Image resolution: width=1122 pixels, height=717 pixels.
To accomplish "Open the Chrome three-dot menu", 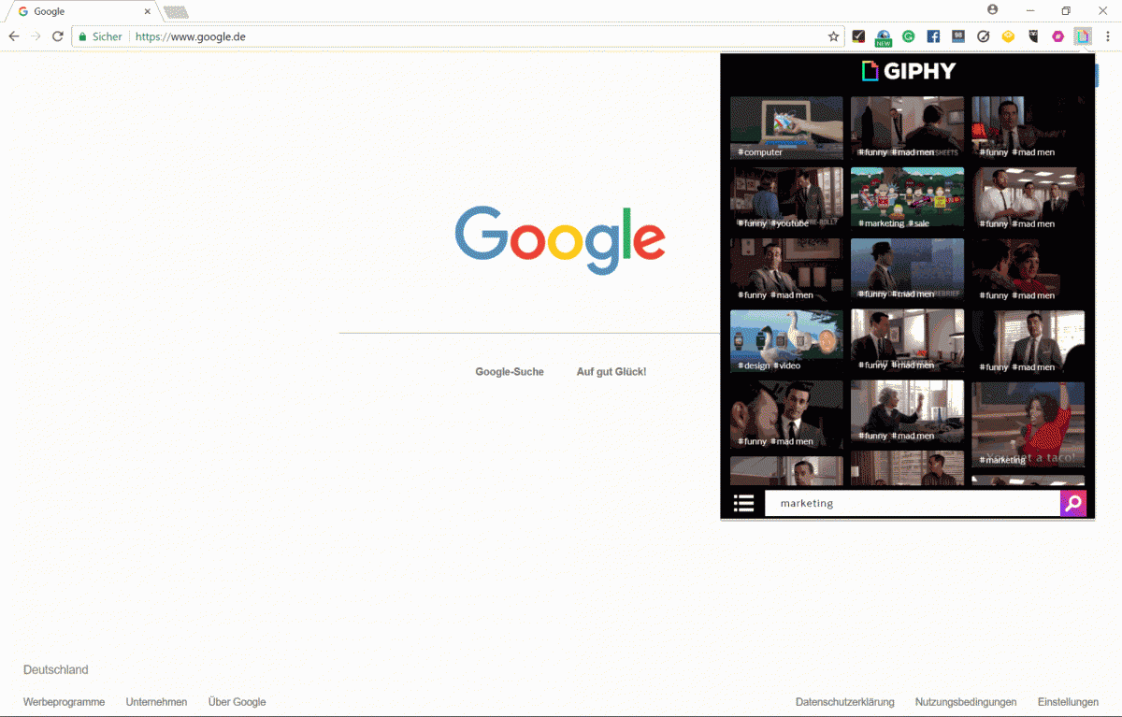I will [1108, 36].
